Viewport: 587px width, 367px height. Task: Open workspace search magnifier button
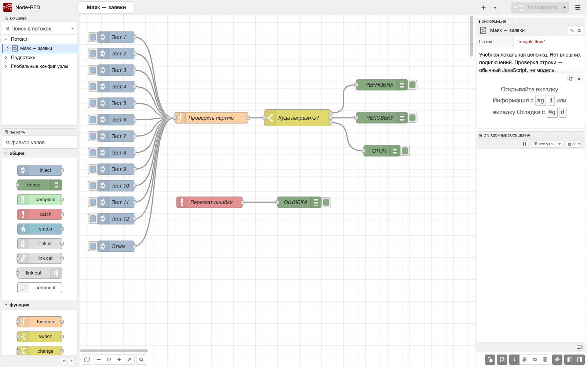point(141,360)
